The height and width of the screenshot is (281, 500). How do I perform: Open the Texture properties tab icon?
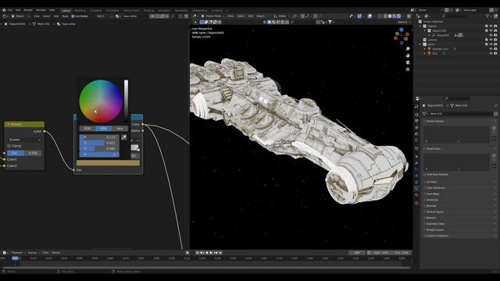point(416,203)
